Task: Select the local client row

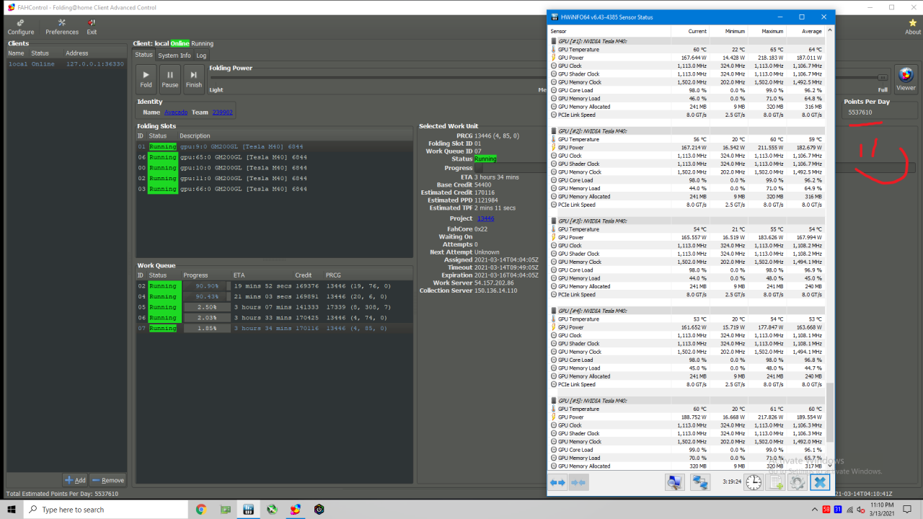Action: [x=65, y=64]
